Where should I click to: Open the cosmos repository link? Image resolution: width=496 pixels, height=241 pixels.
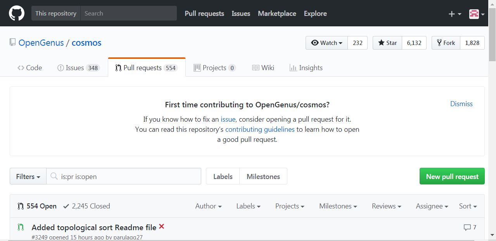tap(86, 43)
